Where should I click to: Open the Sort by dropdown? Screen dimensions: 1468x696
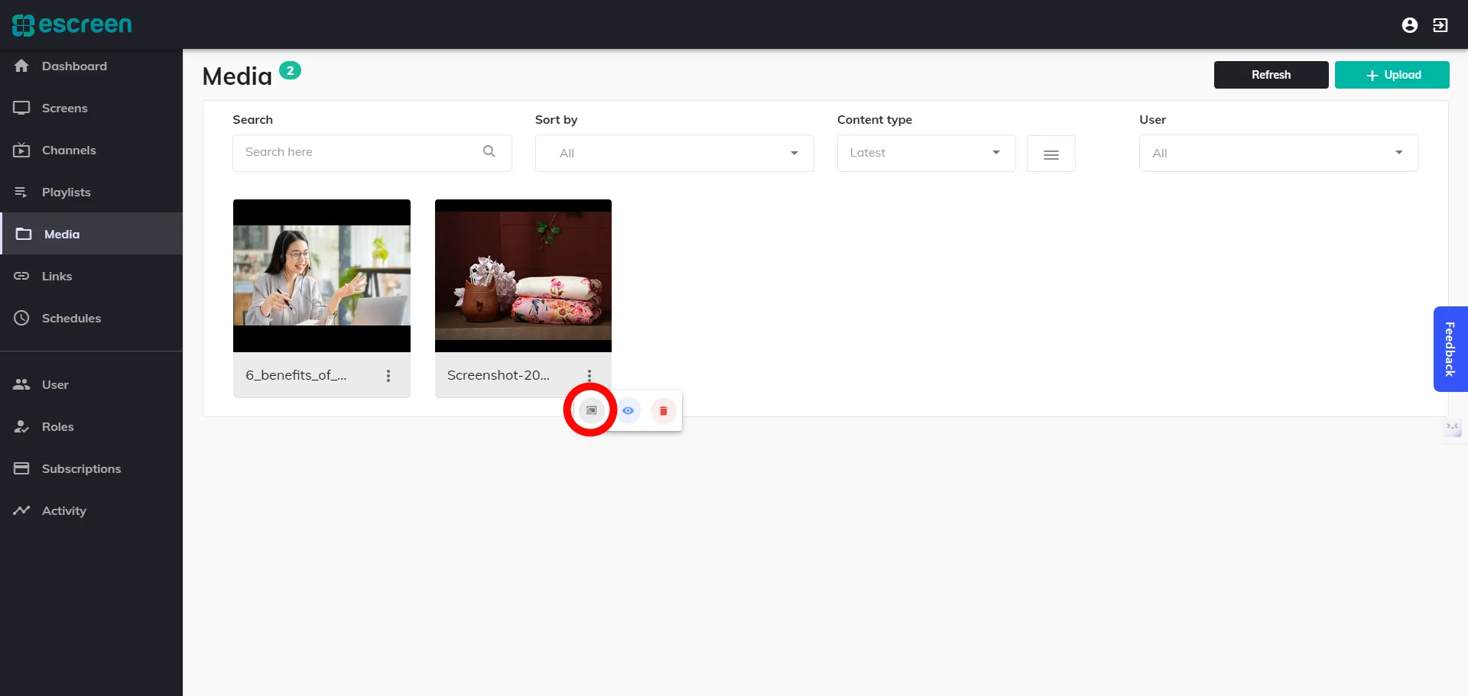click(674, 153)
